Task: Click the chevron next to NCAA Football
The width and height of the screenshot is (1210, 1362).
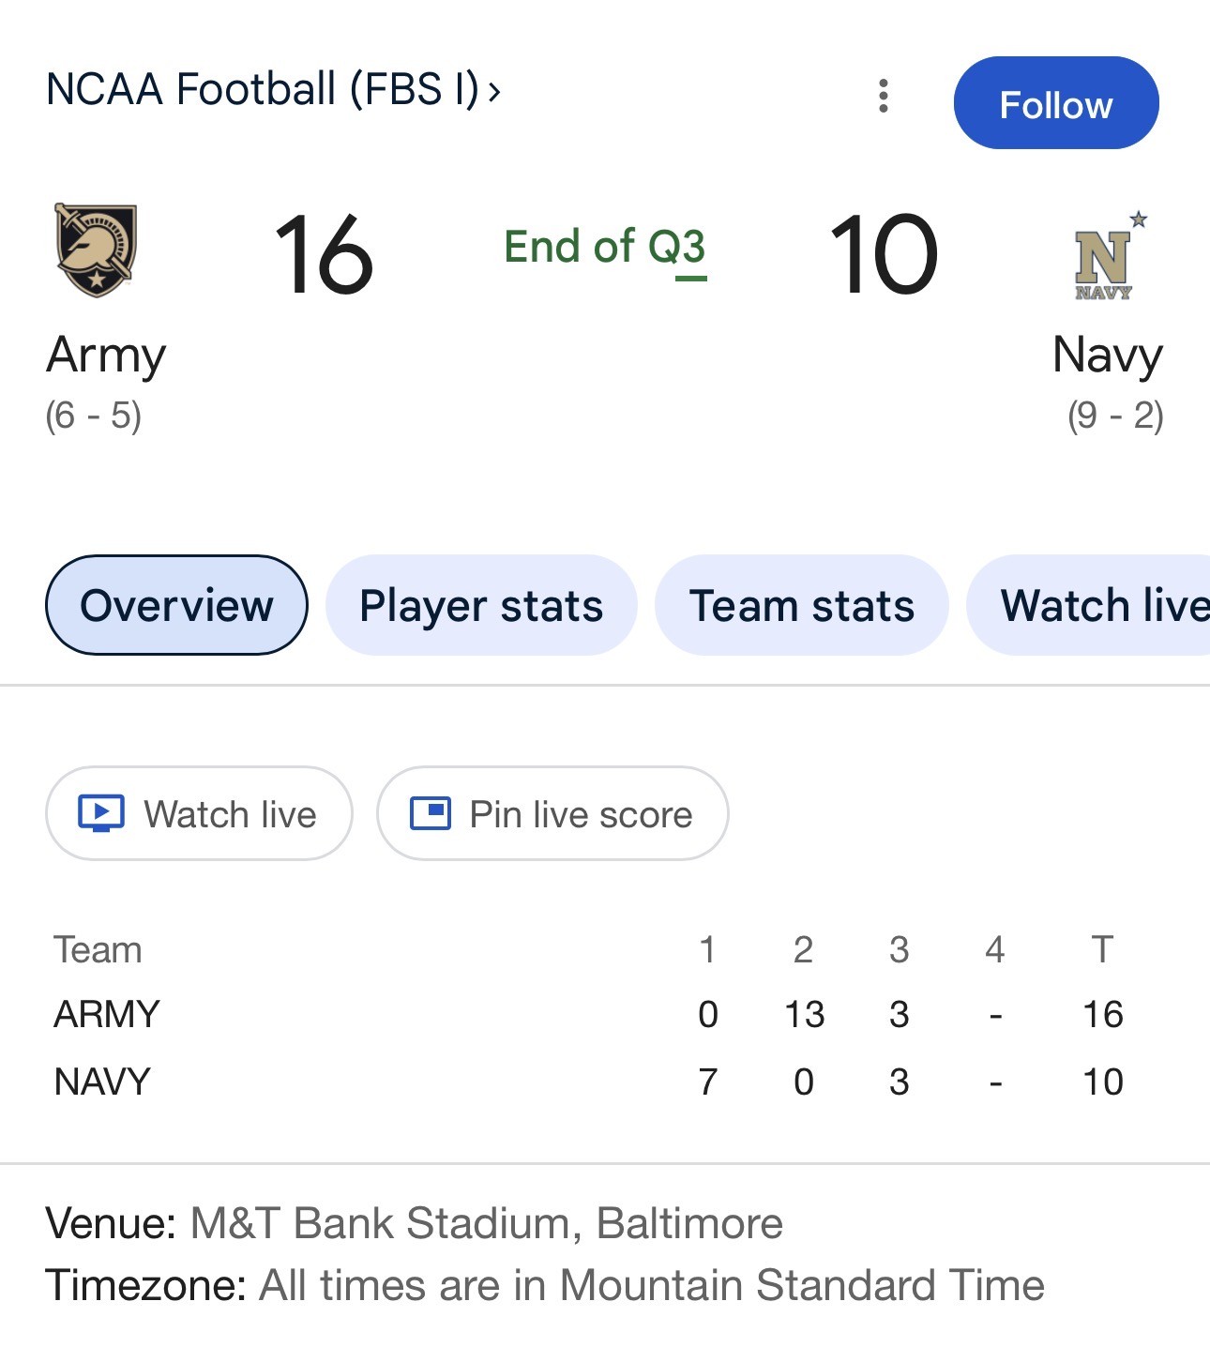Action: click(494, 92)
